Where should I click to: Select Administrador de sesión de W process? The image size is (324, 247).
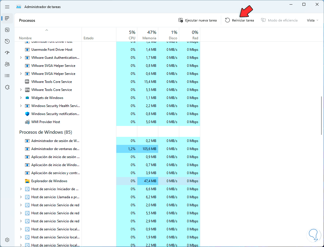pyautogui.click(x=107, y=141)
